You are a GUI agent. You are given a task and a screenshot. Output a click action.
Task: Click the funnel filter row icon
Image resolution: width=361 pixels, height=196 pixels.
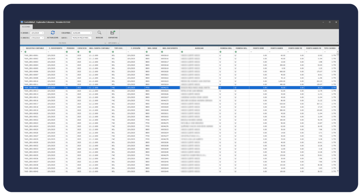(22, 52)
